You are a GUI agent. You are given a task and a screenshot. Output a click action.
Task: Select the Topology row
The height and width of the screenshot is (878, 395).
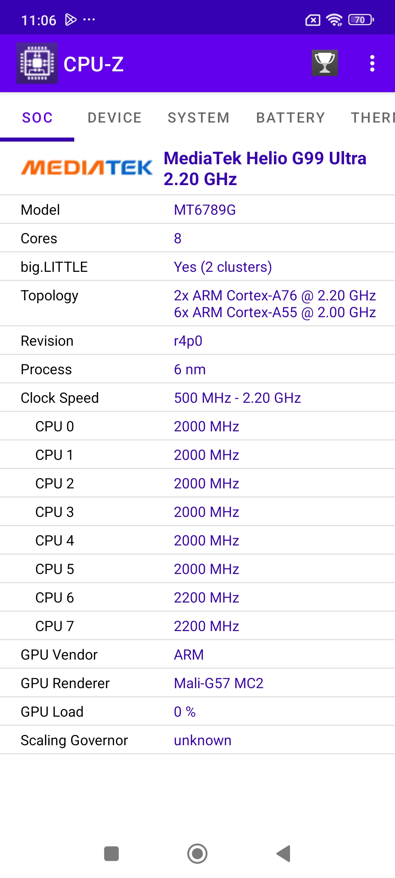point(197,304)
